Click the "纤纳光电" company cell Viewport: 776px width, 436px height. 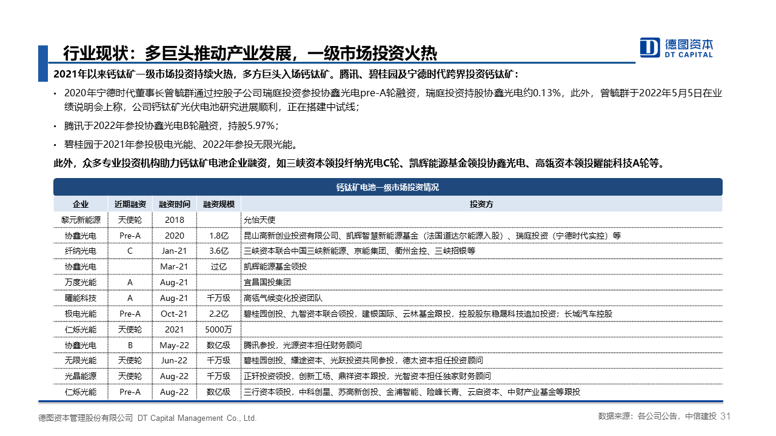[x=81, y=251]
